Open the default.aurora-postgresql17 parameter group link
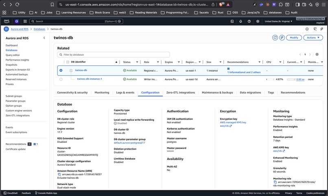 [x=129, y=143]
